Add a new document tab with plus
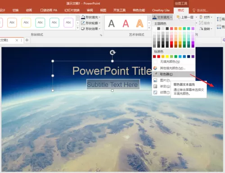This screenshot has width=225, height=173. pyautogui.click(x=27, y=40)
